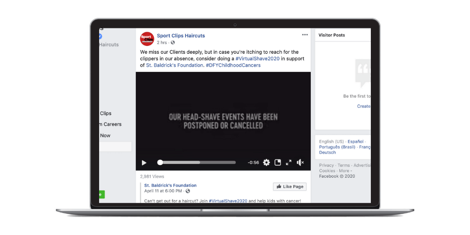Click the Sport Clips profile picture
Image resolution: width=470 pixels, height=235 pixels.
coord(147,39)
